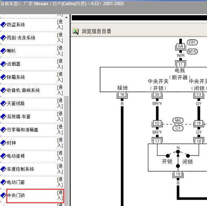This screenshot has width=207, height=206.
Task: Click [进入] link for 雨刮/洗涤系统
Action: point(60,38)
